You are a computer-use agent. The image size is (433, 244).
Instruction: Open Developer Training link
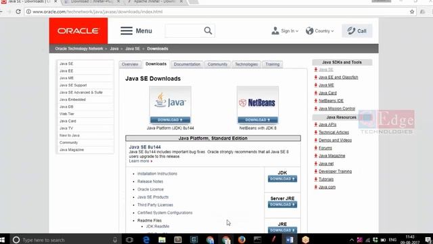[x=336, y=171]
